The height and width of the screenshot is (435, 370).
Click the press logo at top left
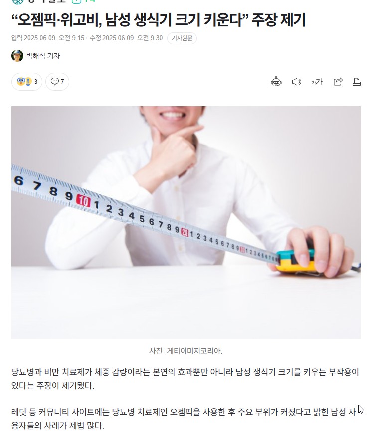tap(39, 1)
